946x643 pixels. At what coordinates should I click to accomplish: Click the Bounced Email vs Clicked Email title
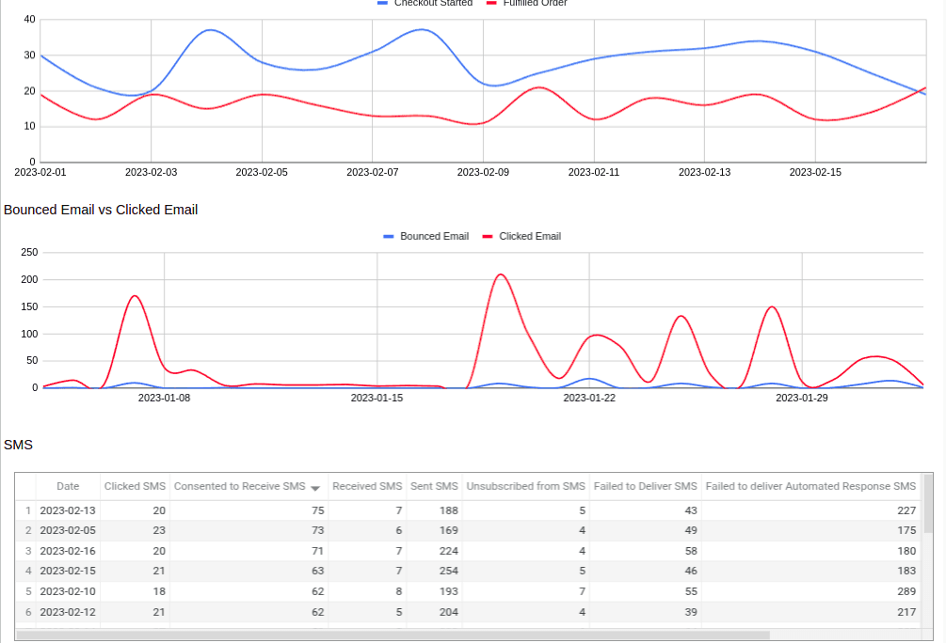[101, 210]
